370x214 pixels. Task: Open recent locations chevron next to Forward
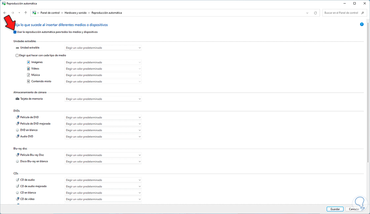19,13
